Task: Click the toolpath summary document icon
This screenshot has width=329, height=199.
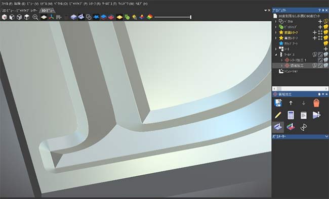Action: pos(303,115)
